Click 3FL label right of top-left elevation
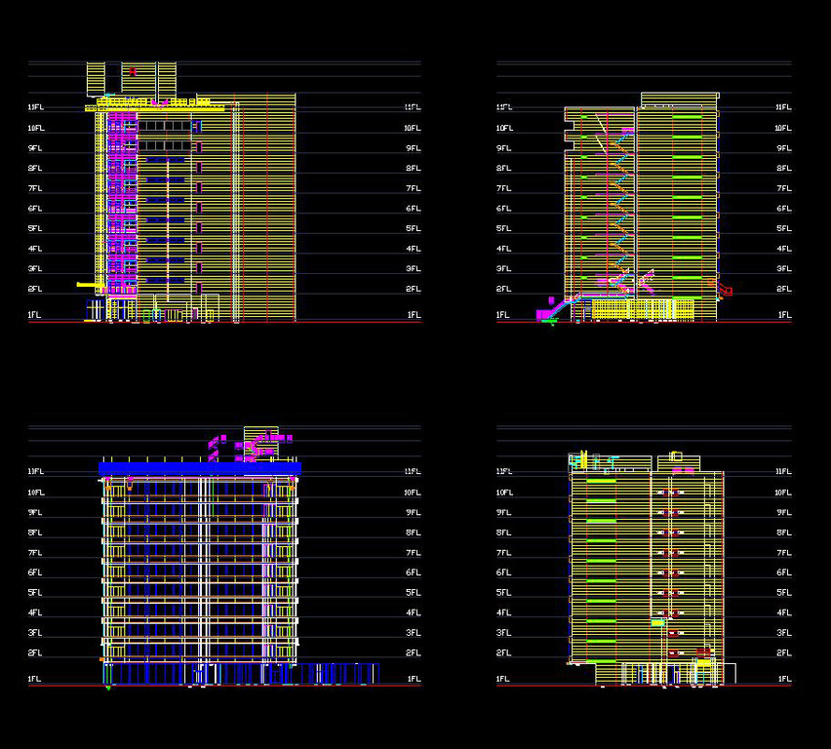 click(414, 269)
